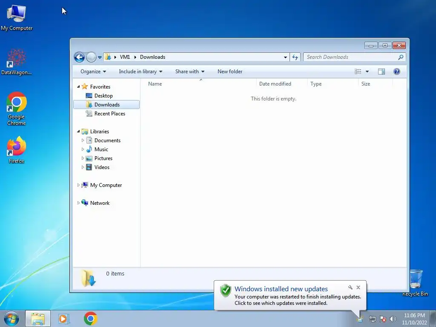Click the folder icon in the address bar
The width and height of the screenshot is (436, 327).
[x=108, y=57]
